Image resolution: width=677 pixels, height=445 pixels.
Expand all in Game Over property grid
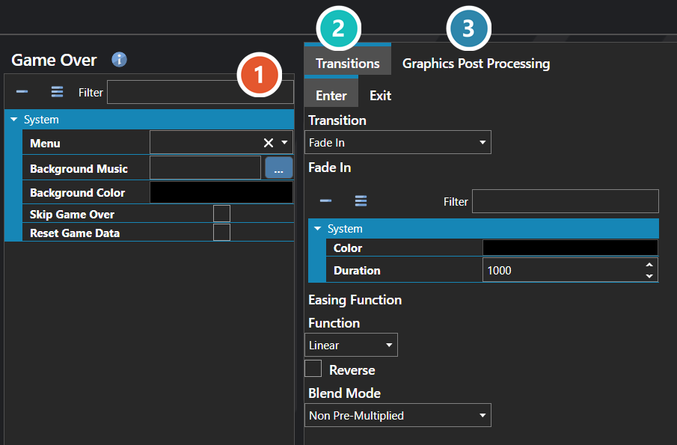click(57, 92)
